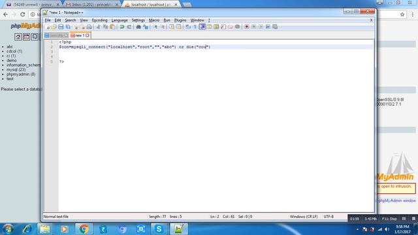Image resolution: width=418 pixels, height=235 pixels.
Task: Toggle the highlighted indent guide button
Action: [x=202, y=27]
